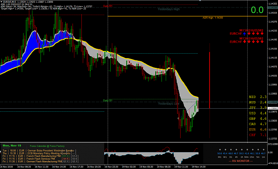This screenshot has height=169, width=278.
Task: Click the D1 down arrow in the upper EURCHF row
Action: [258, 33]
